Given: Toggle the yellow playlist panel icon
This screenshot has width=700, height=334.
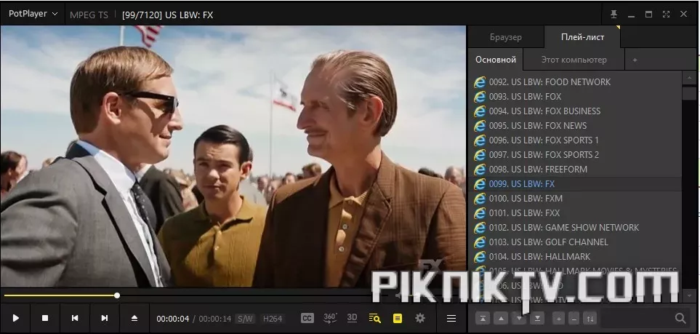Looking at the screenshot, I should (398, 318).
